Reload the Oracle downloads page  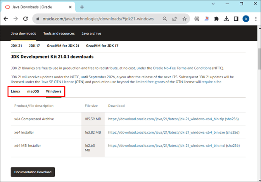pyautogui.click(x=25, y=19)
